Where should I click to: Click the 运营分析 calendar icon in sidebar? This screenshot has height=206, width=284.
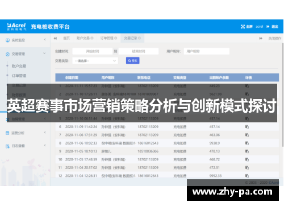pyautogui.click(x=7, y=133)
